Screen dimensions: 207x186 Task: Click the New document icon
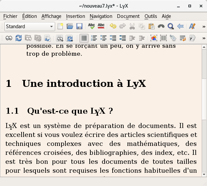point(60,26)
